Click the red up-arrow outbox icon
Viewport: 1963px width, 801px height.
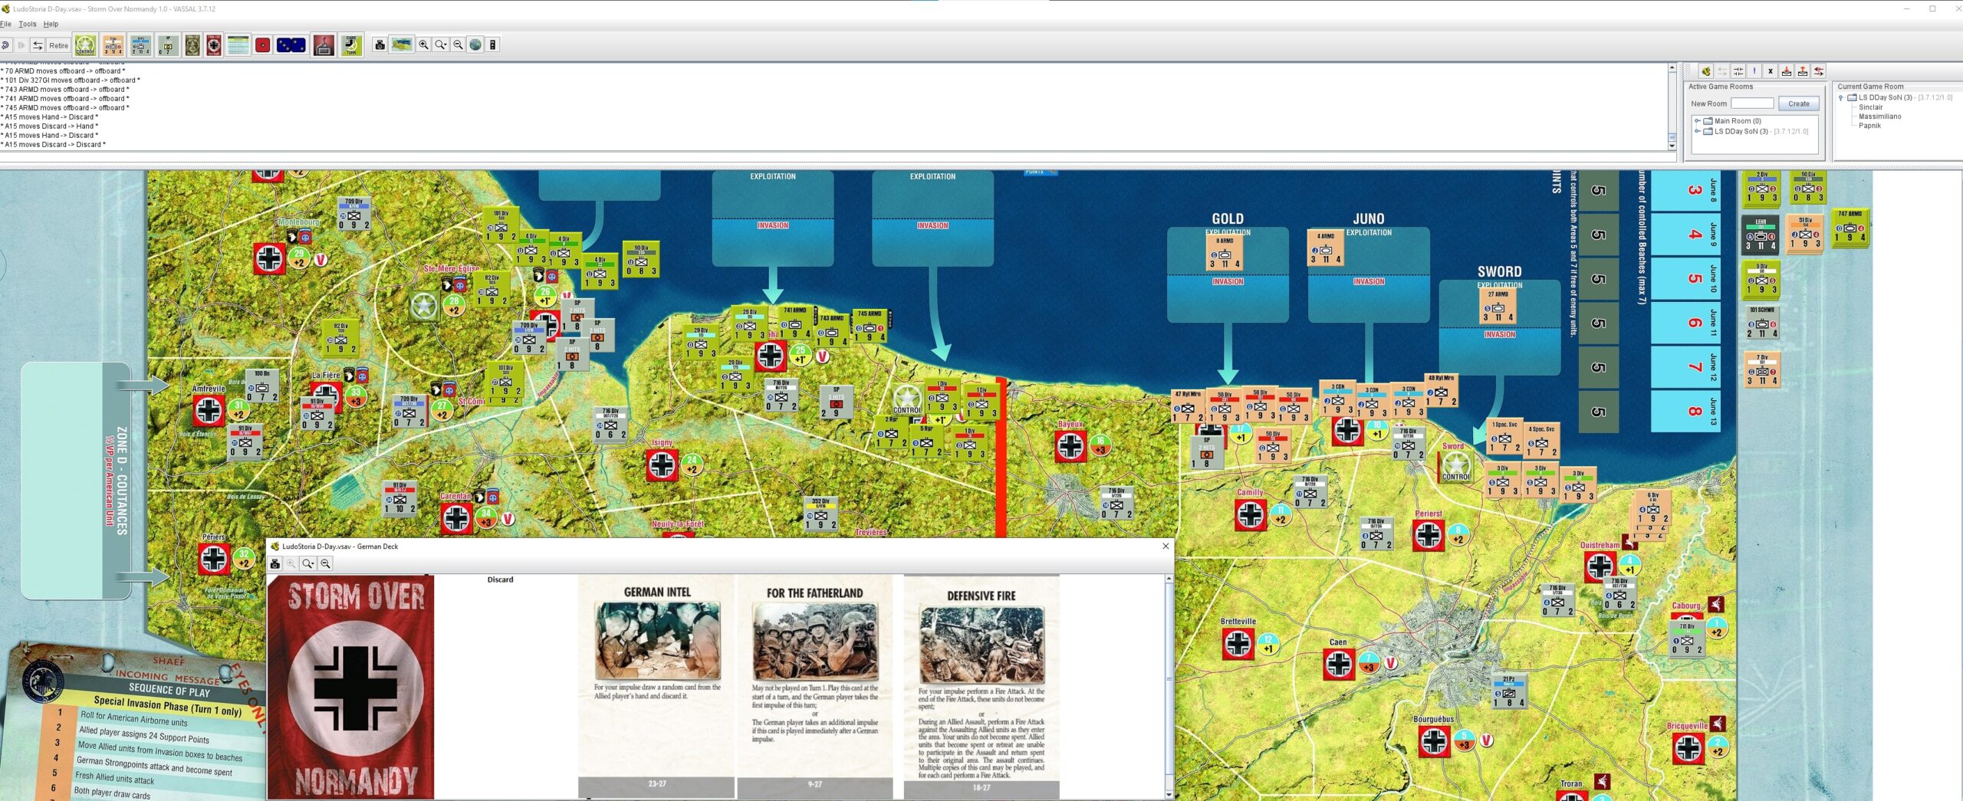(1803, 71)
